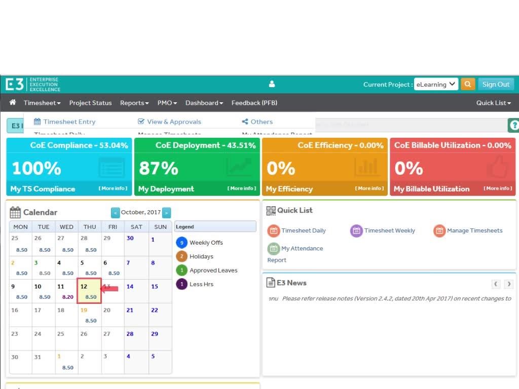This screenshot has height=389, width=519.
Task: Select October 12 in the calendar
Action: click(x=89, y=291)
